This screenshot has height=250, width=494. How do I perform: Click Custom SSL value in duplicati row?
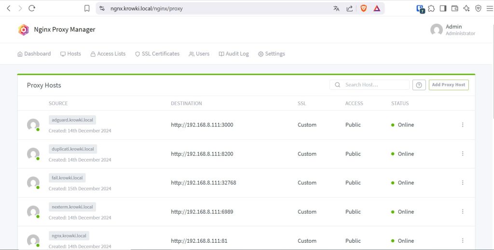pyautogui.click(x=307, y=154)
